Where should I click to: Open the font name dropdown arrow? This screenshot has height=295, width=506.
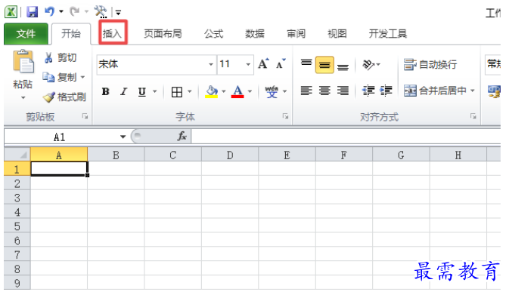pos(211,64)
